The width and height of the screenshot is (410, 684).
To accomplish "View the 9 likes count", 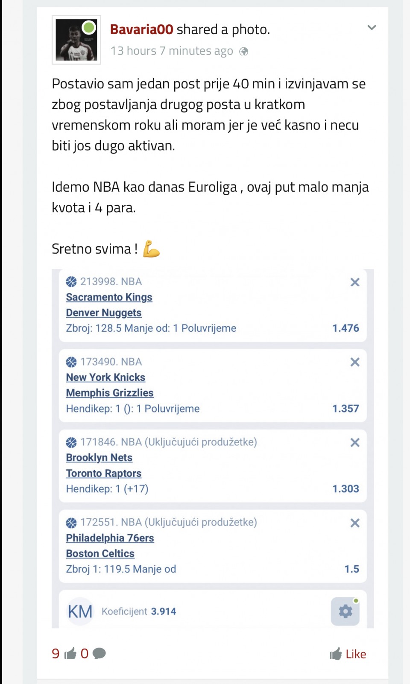I will coord(56,654).
